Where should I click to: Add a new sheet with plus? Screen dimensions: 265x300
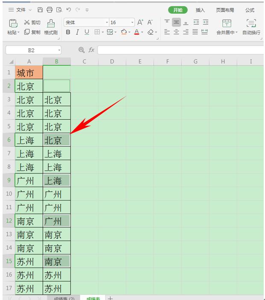[x=110, y=298]
